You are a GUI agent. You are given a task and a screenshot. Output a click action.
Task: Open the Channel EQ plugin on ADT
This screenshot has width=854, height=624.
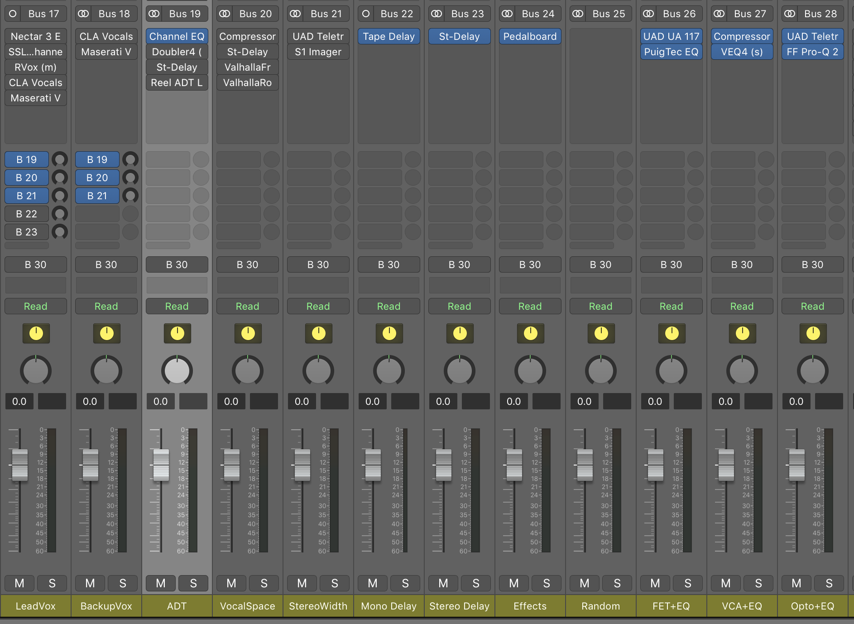tap(177, 37)
